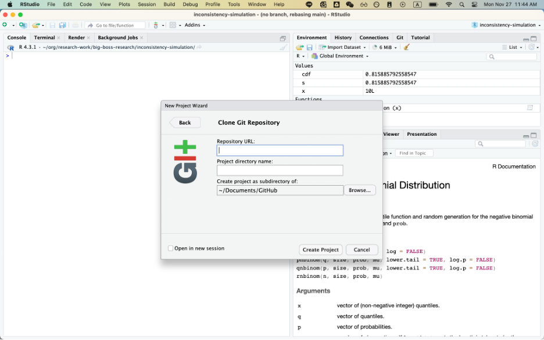Viewport: 544px width, 340px height.
Task: Click the save workspace icon in Environment pane
Action: [x=309, y=48]
